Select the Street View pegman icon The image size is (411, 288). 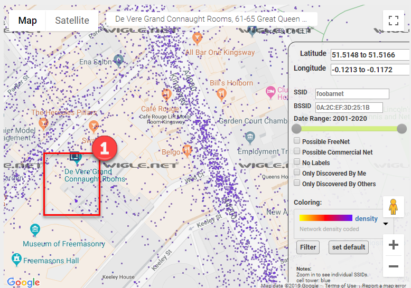[393, 207]
